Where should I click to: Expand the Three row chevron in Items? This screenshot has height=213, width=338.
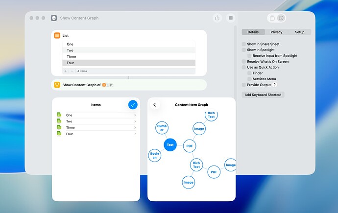[x=135, y=127]
